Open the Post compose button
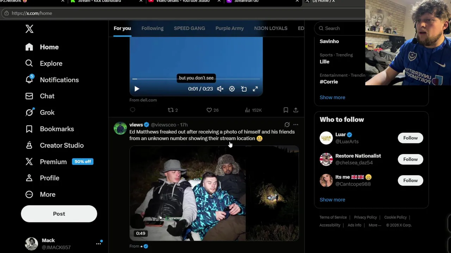451x253 pixels. tap(59, 214)
